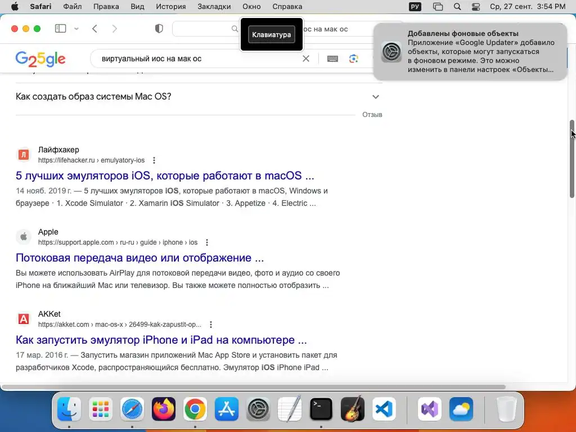Click the Apple site favicon
576x432 pixels.
pyautogui.click(x=24, y=237)
